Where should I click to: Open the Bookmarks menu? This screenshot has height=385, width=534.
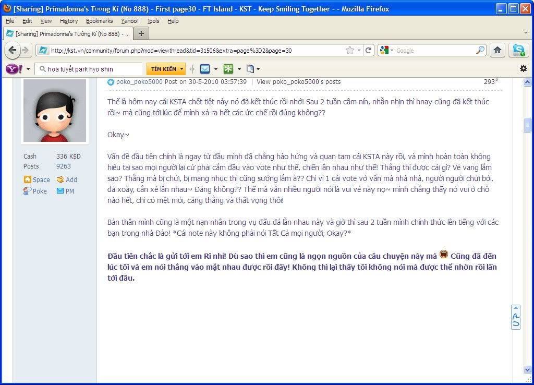pyautogui.click(x=100, y=21)
